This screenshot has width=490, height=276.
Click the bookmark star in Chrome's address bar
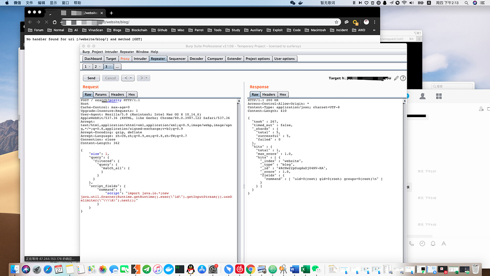click(336, 22)
